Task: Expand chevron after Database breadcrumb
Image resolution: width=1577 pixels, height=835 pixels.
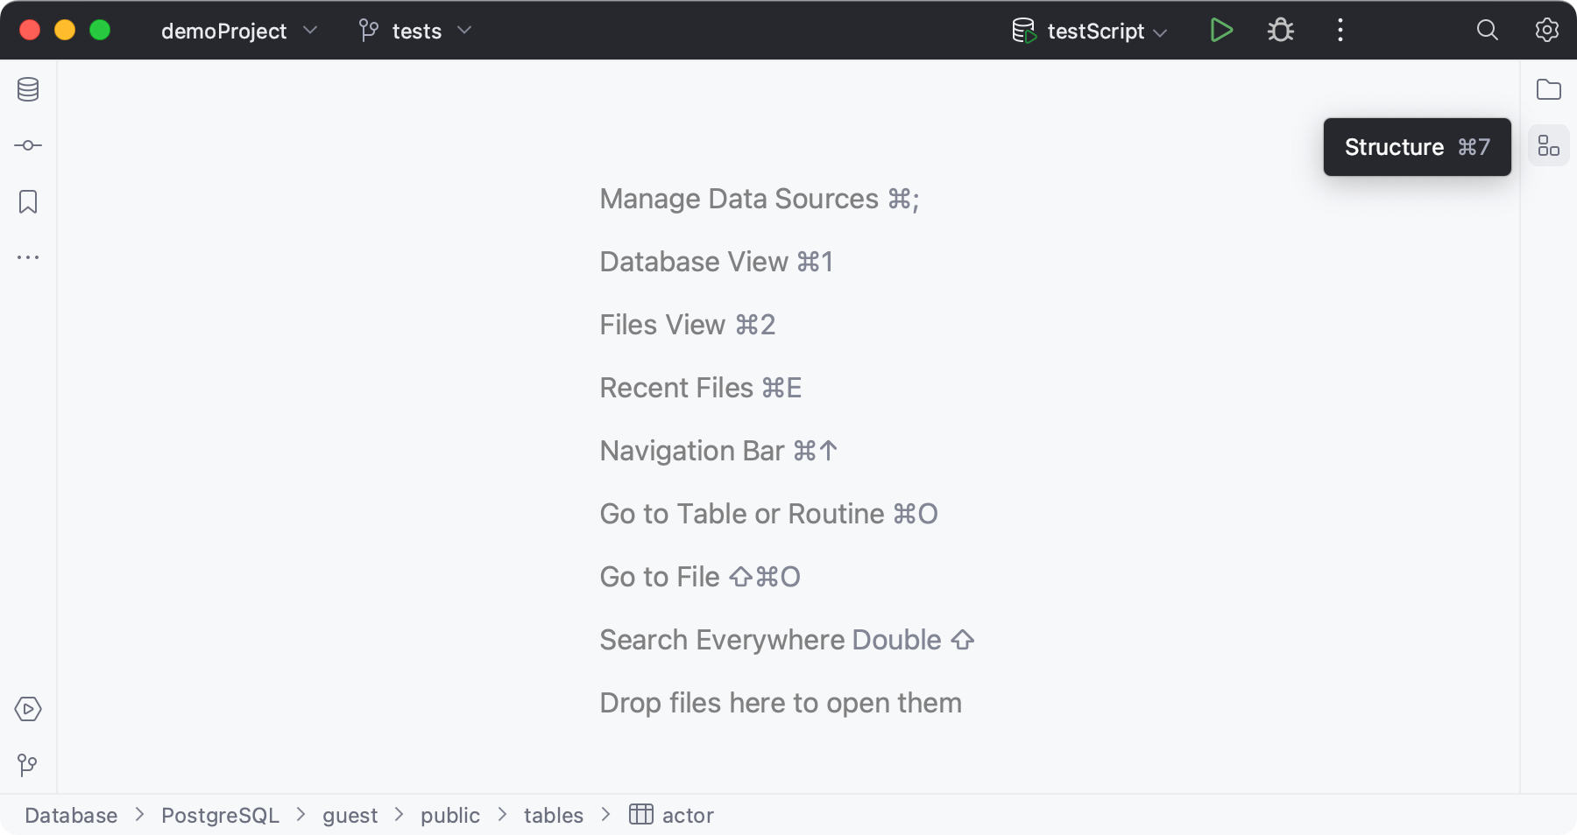Action: coord(139,815)
